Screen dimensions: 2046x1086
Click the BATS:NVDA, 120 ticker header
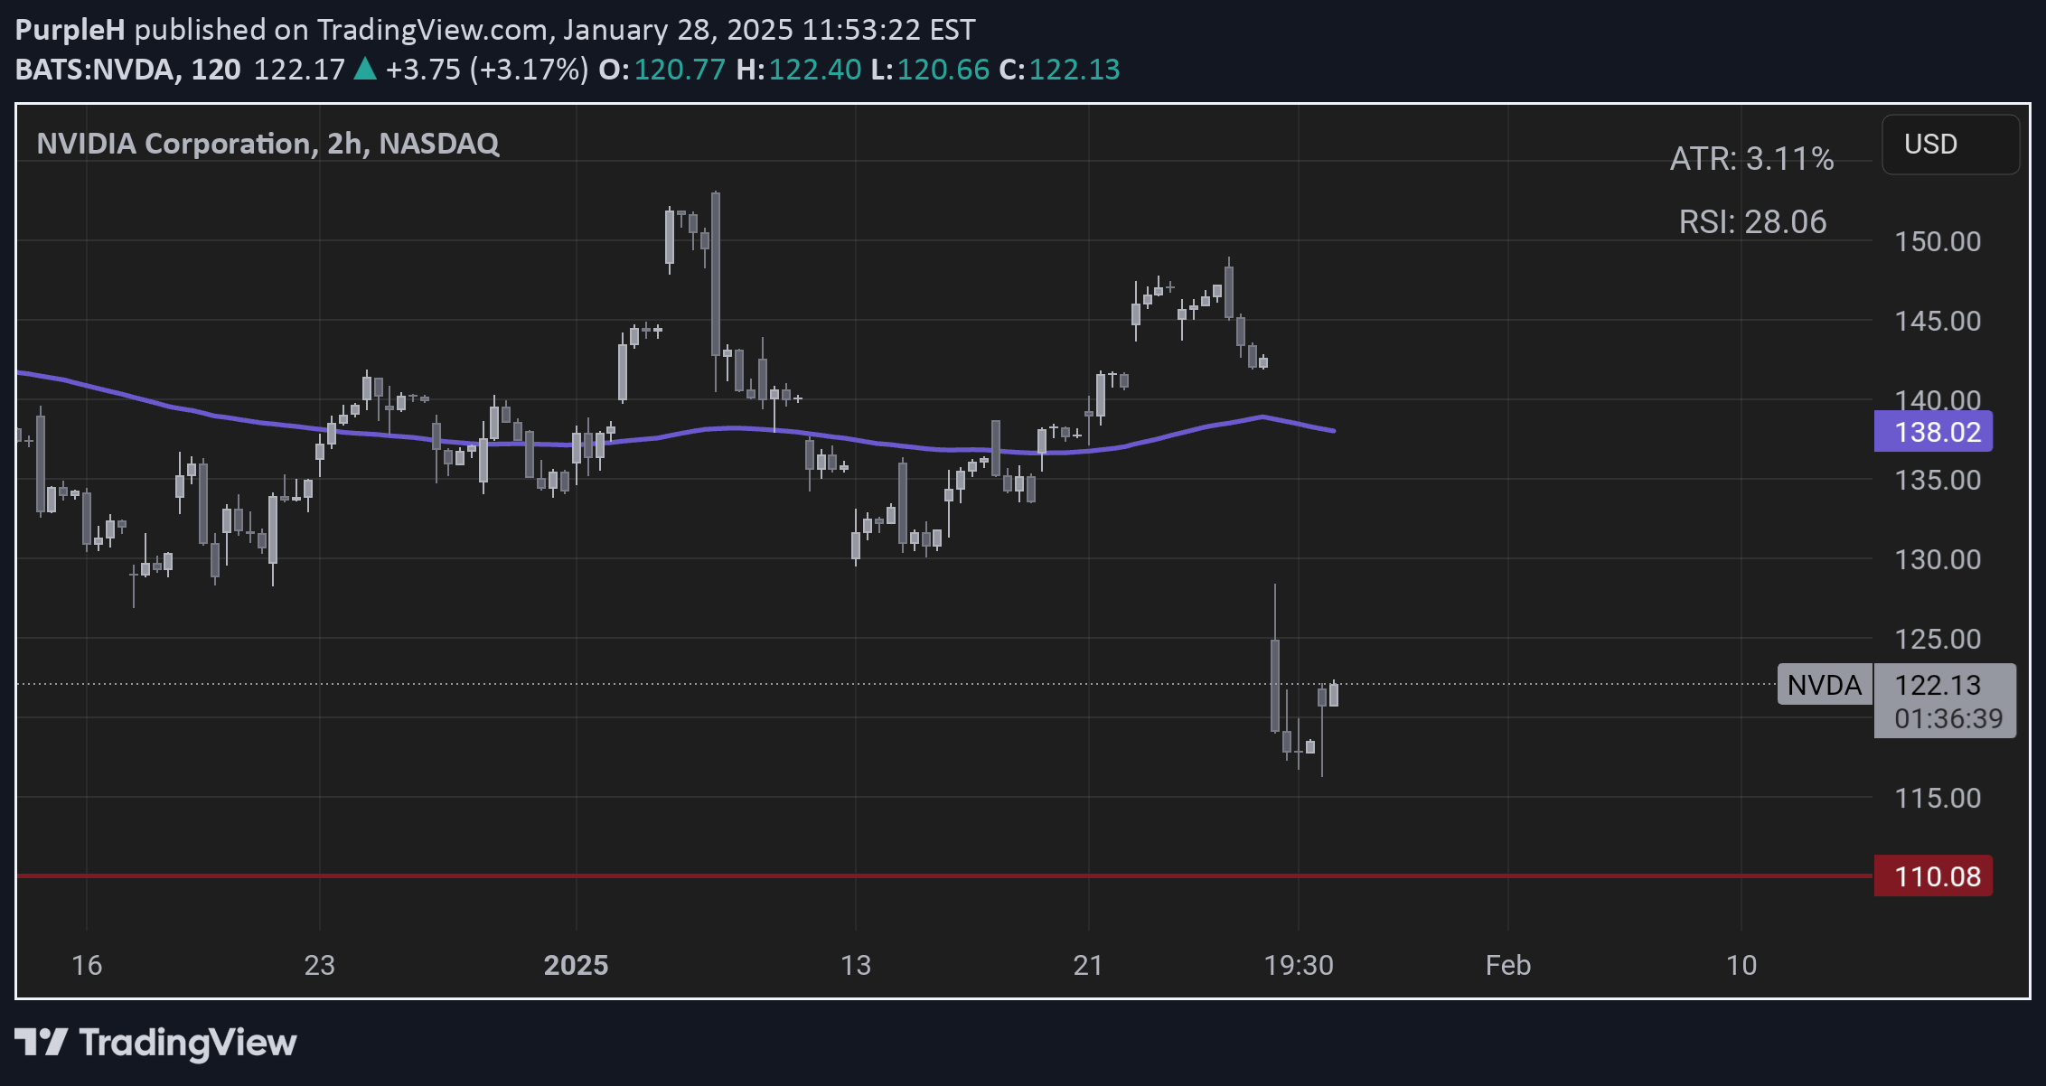(127, 70)
